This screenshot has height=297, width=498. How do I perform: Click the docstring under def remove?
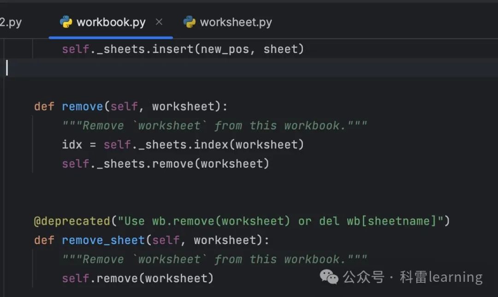point(214,126)
